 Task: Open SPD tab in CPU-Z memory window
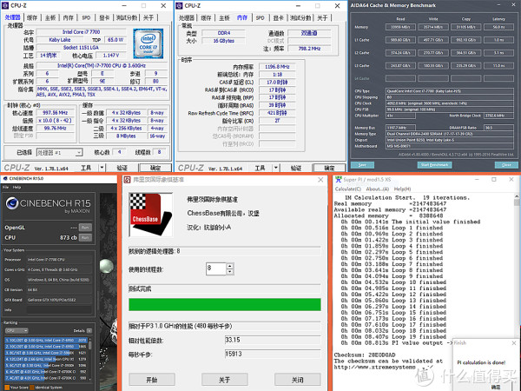[260, 18]
